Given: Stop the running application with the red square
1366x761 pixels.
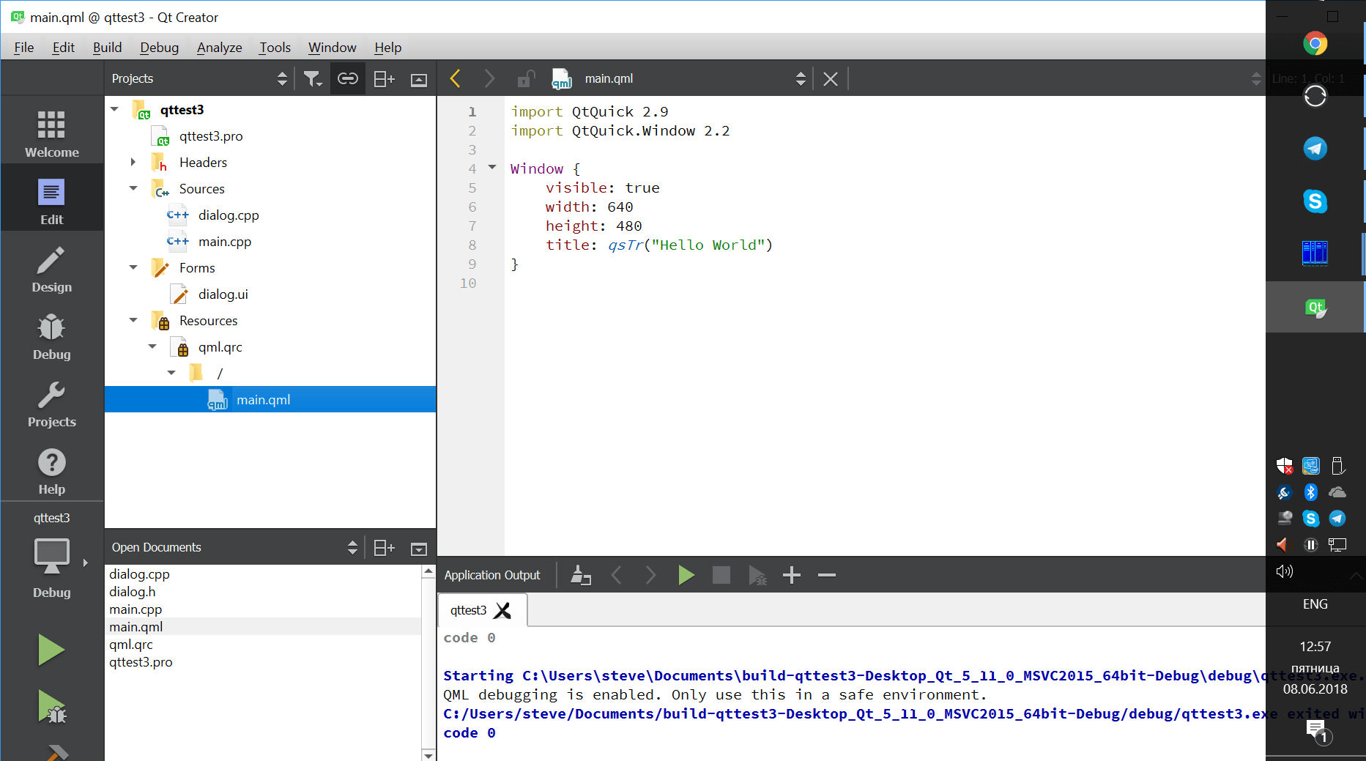Looking at the screenshot, I should point(721,575).
